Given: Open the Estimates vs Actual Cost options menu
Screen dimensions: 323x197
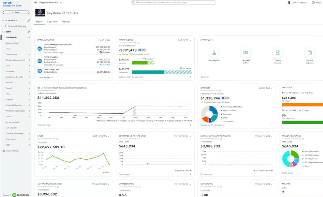Looking at the screenshot, I should (190, 174).
